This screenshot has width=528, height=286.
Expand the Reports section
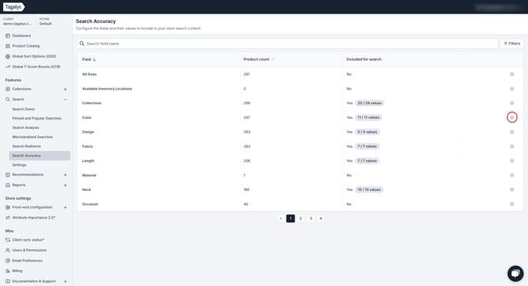65,186
